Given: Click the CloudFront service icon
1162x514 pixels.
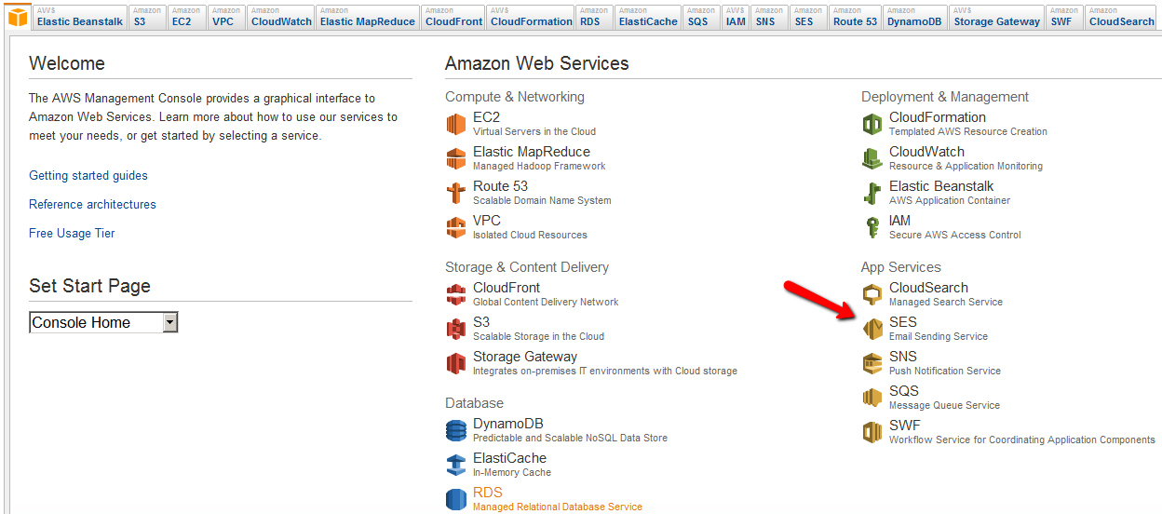Looking at the screenshot, I should pyautogui.click(x=455, y=294).
